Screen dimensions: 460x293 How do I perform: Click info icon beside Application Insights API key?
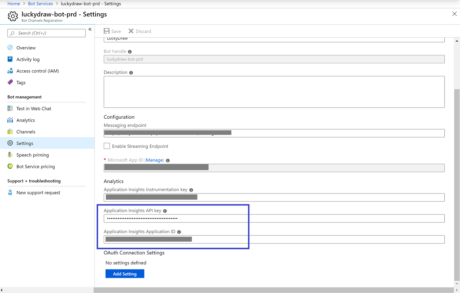pos(165,211)
